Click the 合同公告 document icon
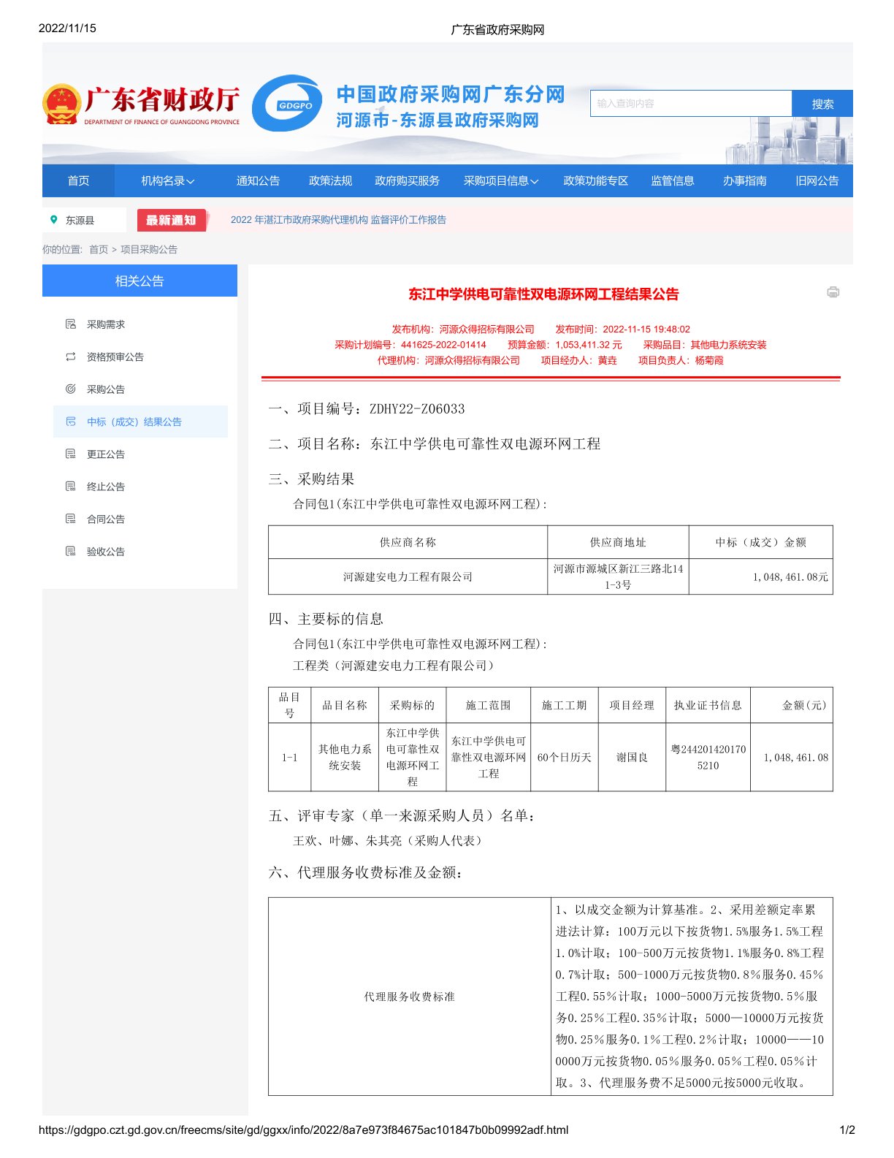Viewport: 894px width, 1158px height. coord(71,519)
